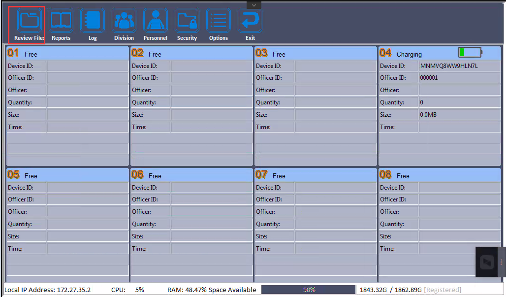Image resolution: width=506 pixels, height=297 pixels.
Task: Open the Reports book icon
Action: tap(61, 21)
